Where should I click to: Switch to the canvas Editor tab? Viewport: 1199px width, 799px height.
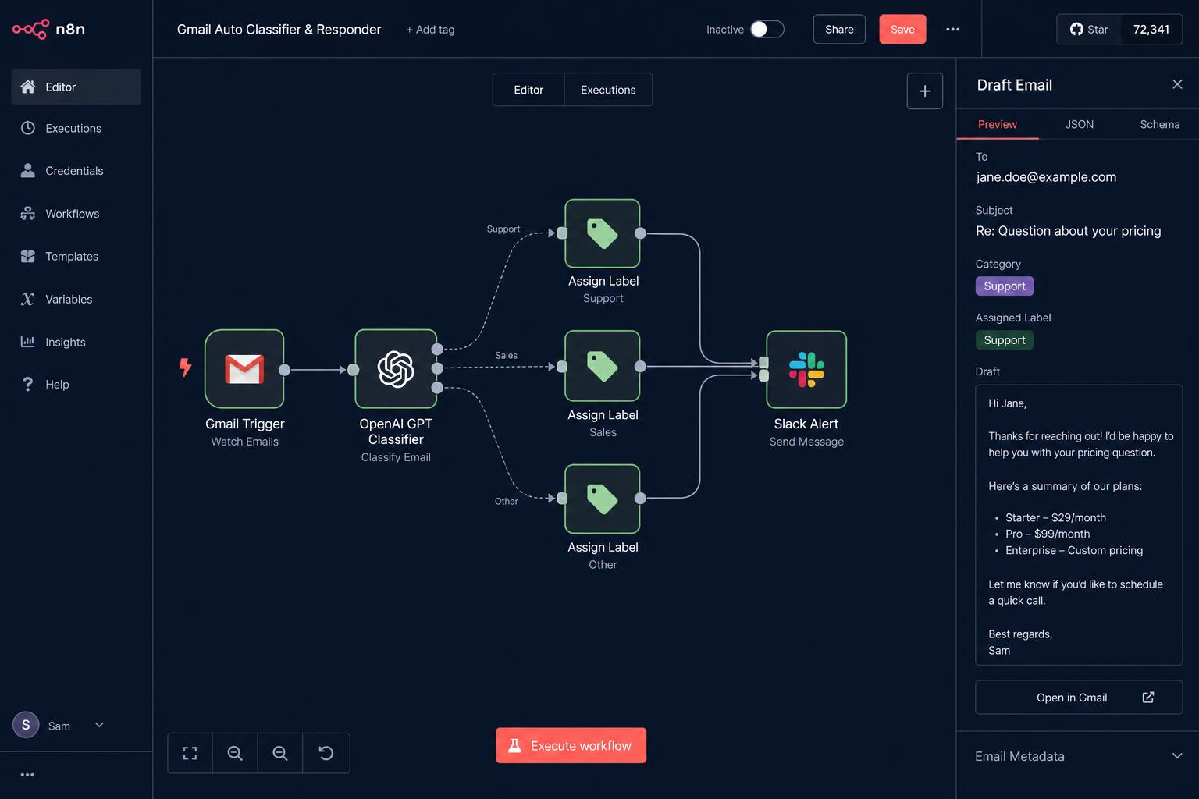528,90
